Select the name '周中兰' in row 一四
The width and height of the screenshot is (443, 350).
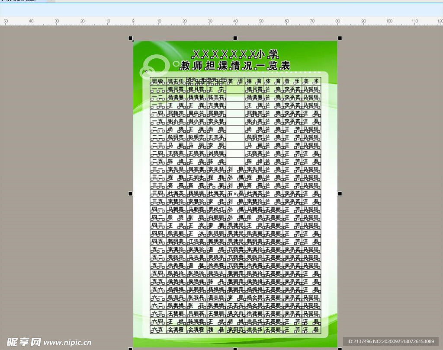pyautogui.click(x=196, y=114)
